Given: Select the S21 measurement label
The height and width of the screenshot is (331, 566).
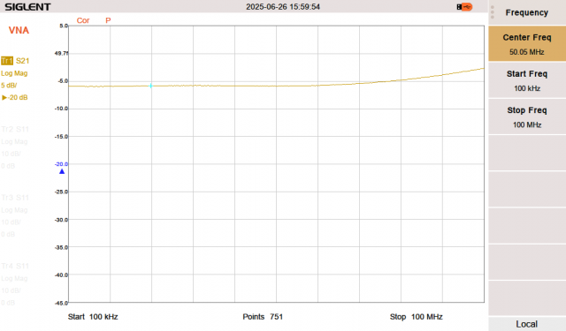Looking at the screenshot, I should [x=22, y=61].
